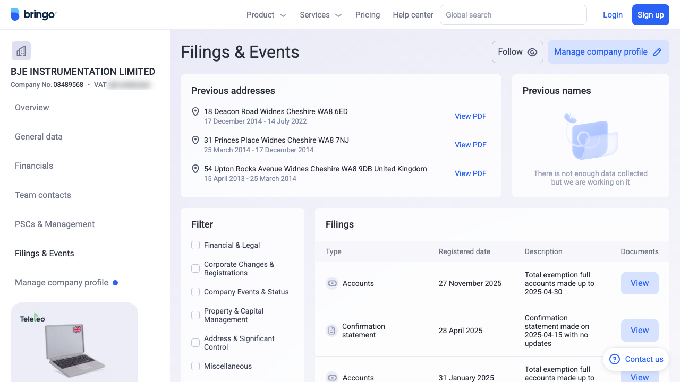This screenshot has width=680, height=382.
Task: Expand the Product dropdown menu
Action: tap(266, 15)
